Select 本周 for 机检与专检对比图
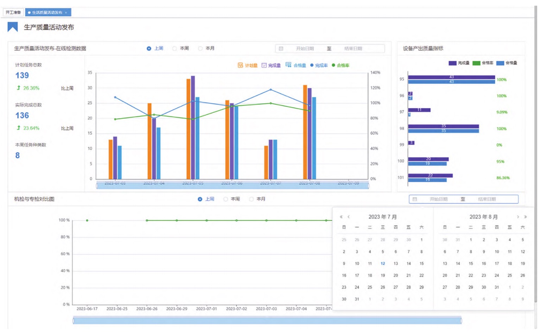The height and width of the screenshot is (333, 541). (225, 199)
